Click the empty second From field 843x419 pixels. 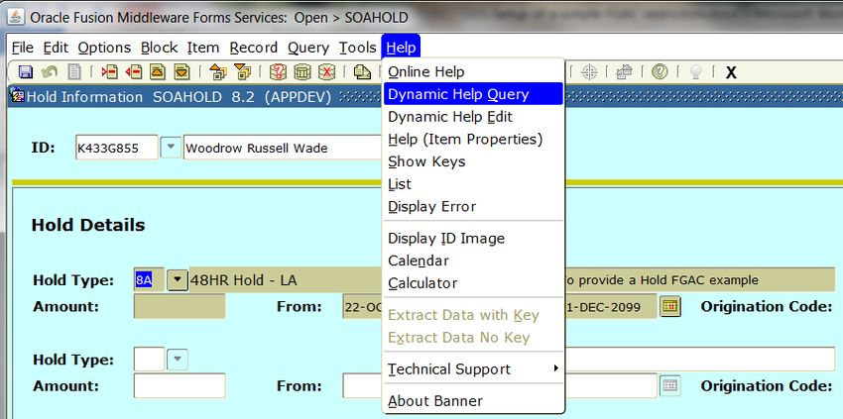click(x=362, y=385)
